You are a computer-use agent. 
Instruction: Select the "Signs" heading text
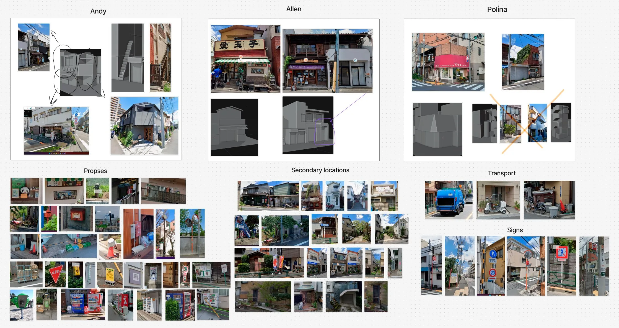pyautogui.click(x=515, y=230)
